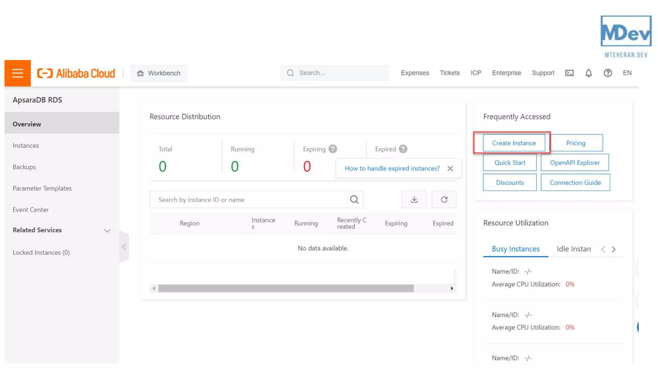Expand the Related Services section
Image resolution: width=658 pixels, height=370 pixels.
pyautogui.click(x=107, y=230)
